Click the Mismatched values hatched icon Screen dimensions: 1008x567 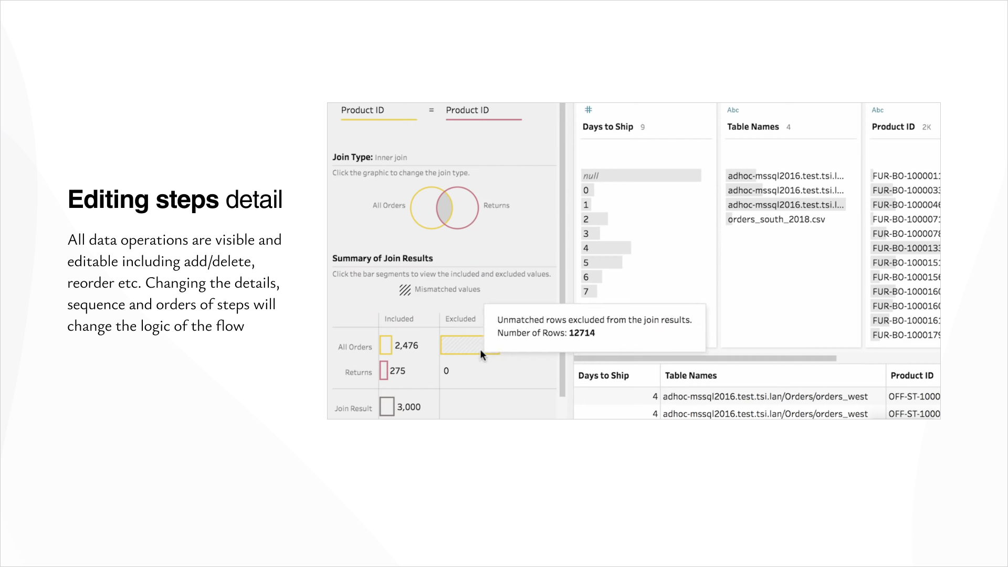click(x=405, y=290)
